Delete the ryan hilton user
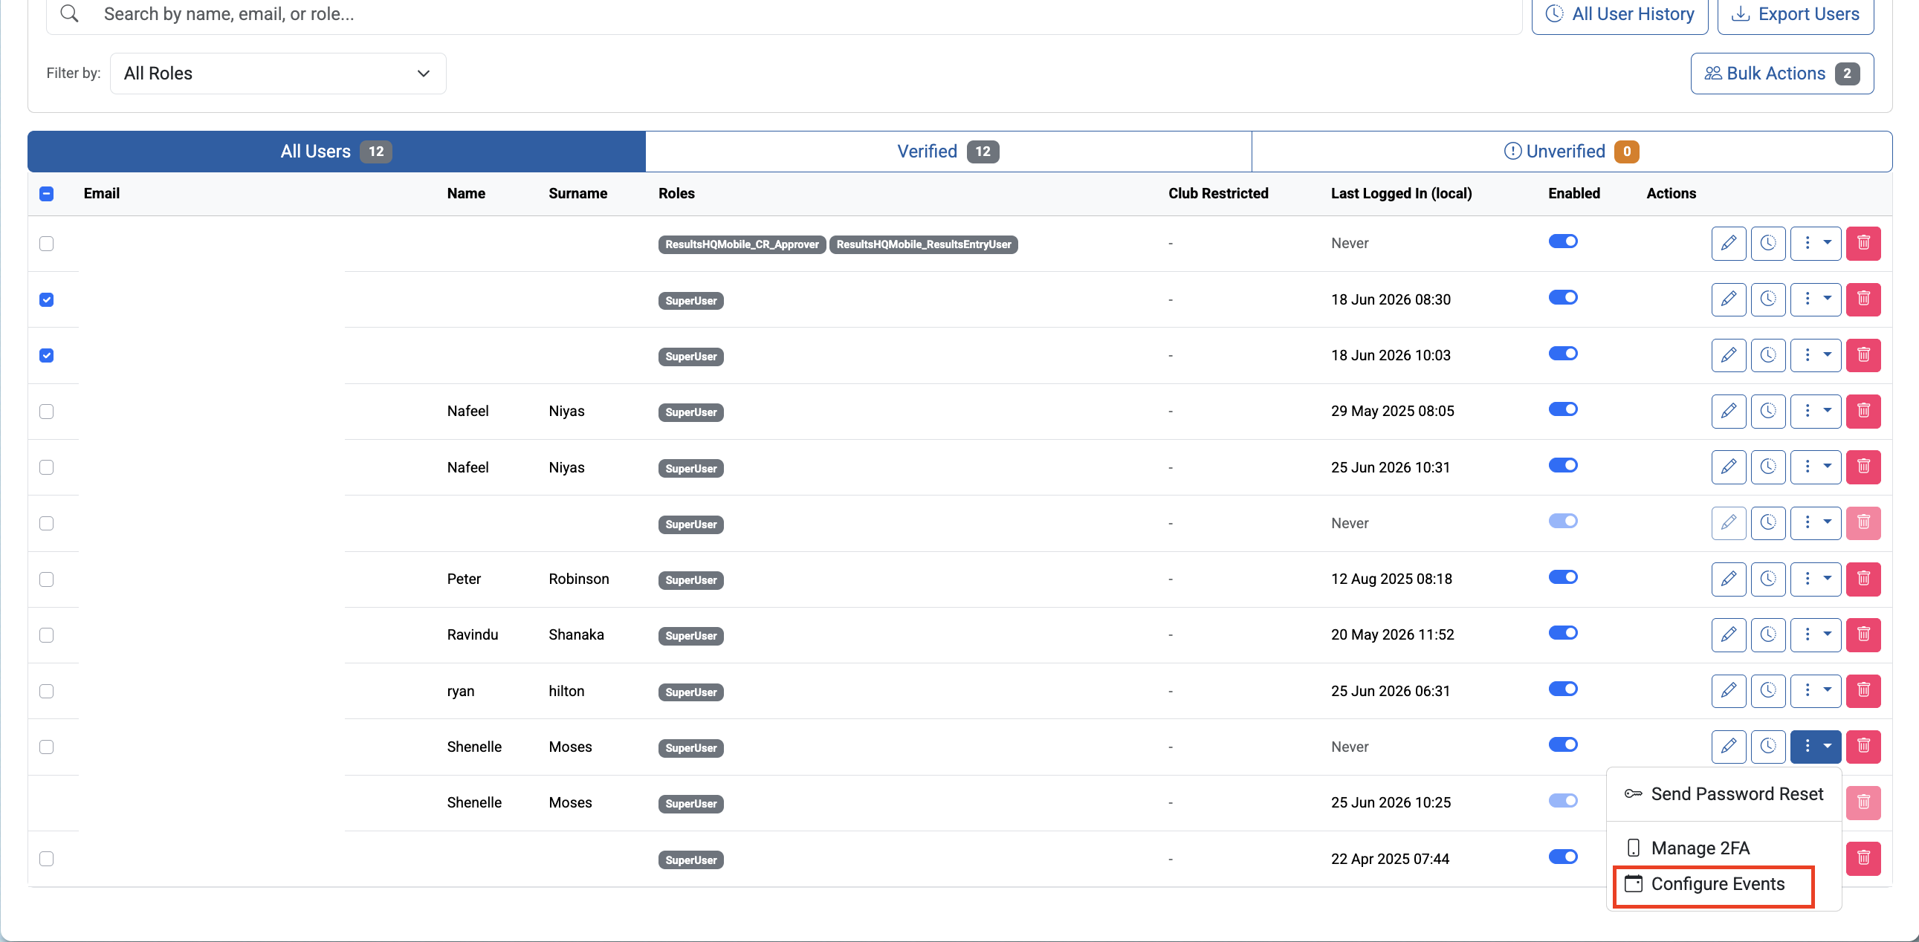The image size is (1919, 942). pos(1863,691)
